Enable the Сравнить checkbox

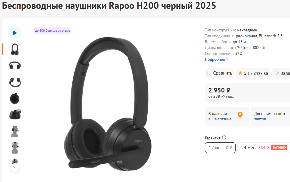pyautogui.click(x=209, y=73)
